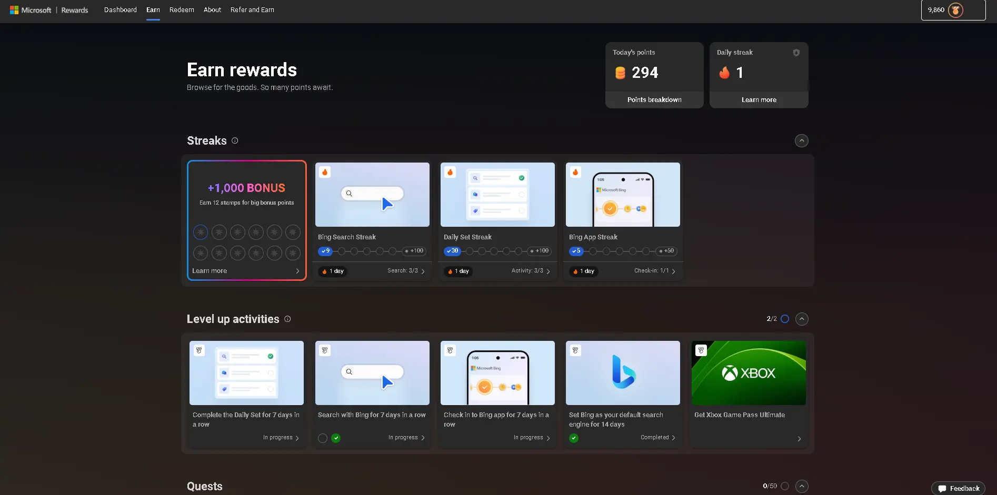Click the Quests 0/50 progress circle
Image resolution: width=997 pixels, height=495 pixels.
click(x=785, y=486)
